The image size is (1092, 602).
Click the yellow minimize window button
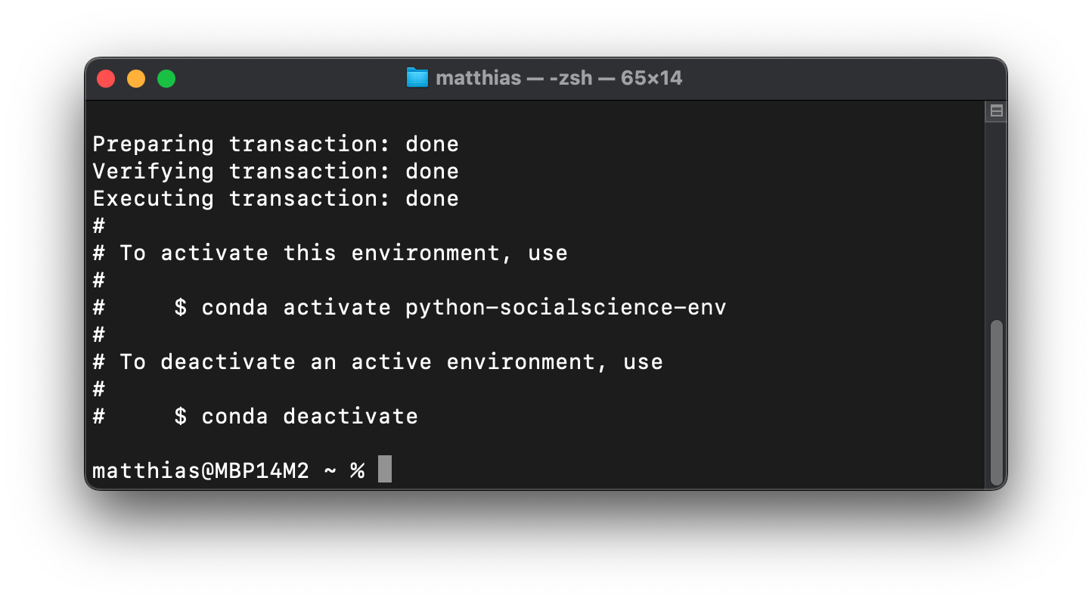136,79
